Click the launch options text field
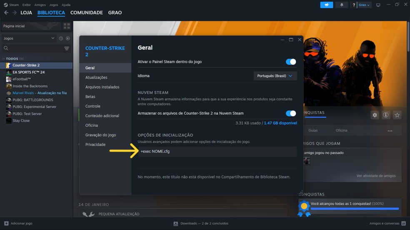 coord(217,152)
